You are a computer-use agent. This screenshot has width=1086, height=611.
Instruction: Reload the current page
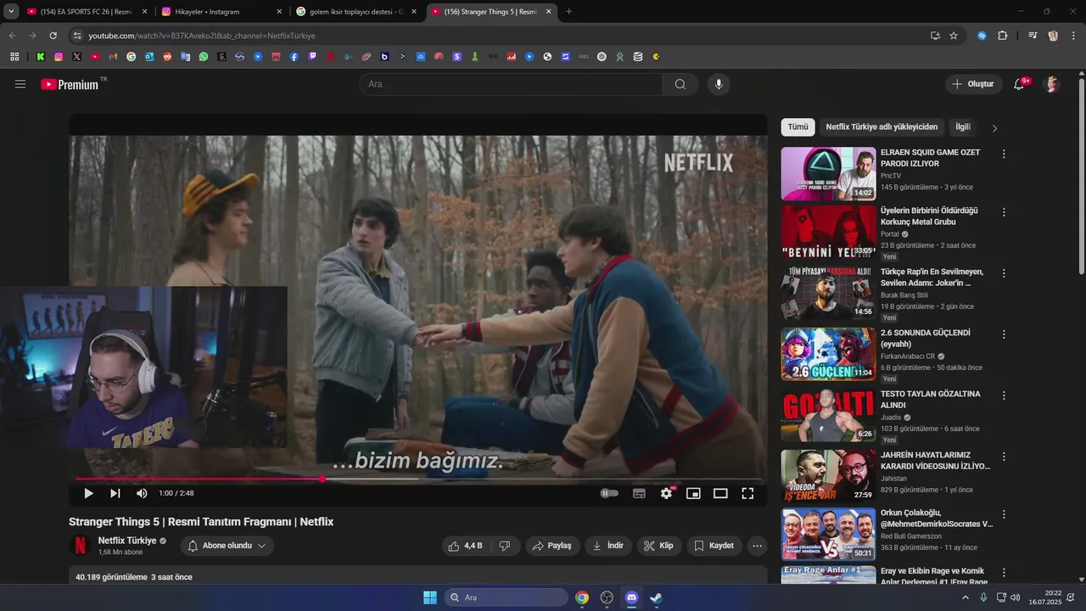[53, 36]
